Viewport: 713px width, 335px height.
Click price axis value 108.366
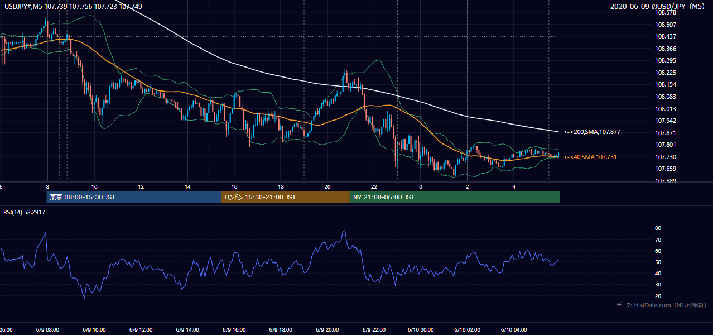click(x=665, y=49)
